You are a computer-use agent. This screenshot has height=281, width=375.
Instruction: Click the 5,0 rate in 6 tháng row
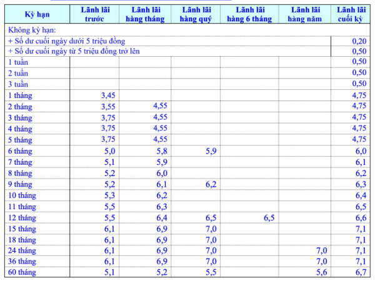pos(110,150)
